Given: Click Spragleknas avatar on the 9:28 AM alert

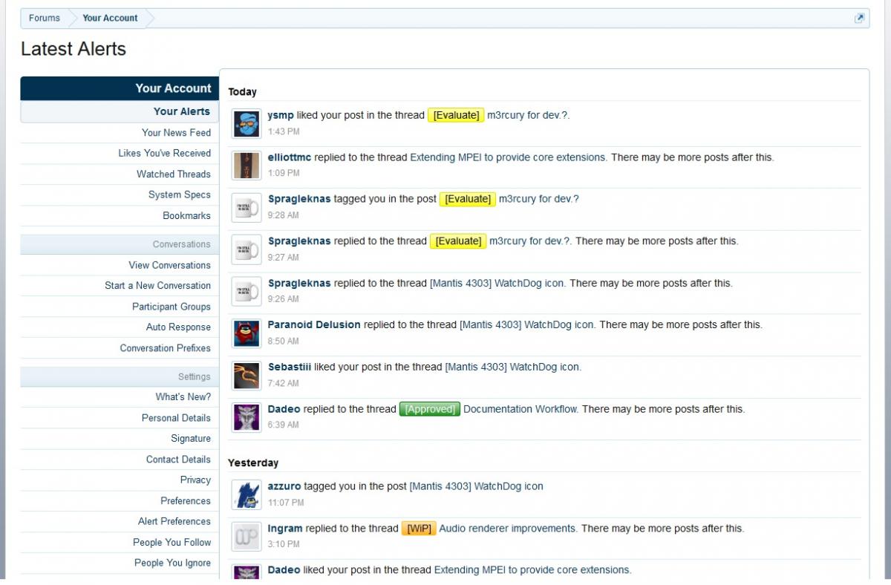Looking at the screenshot, I should (x=247, y=208).
